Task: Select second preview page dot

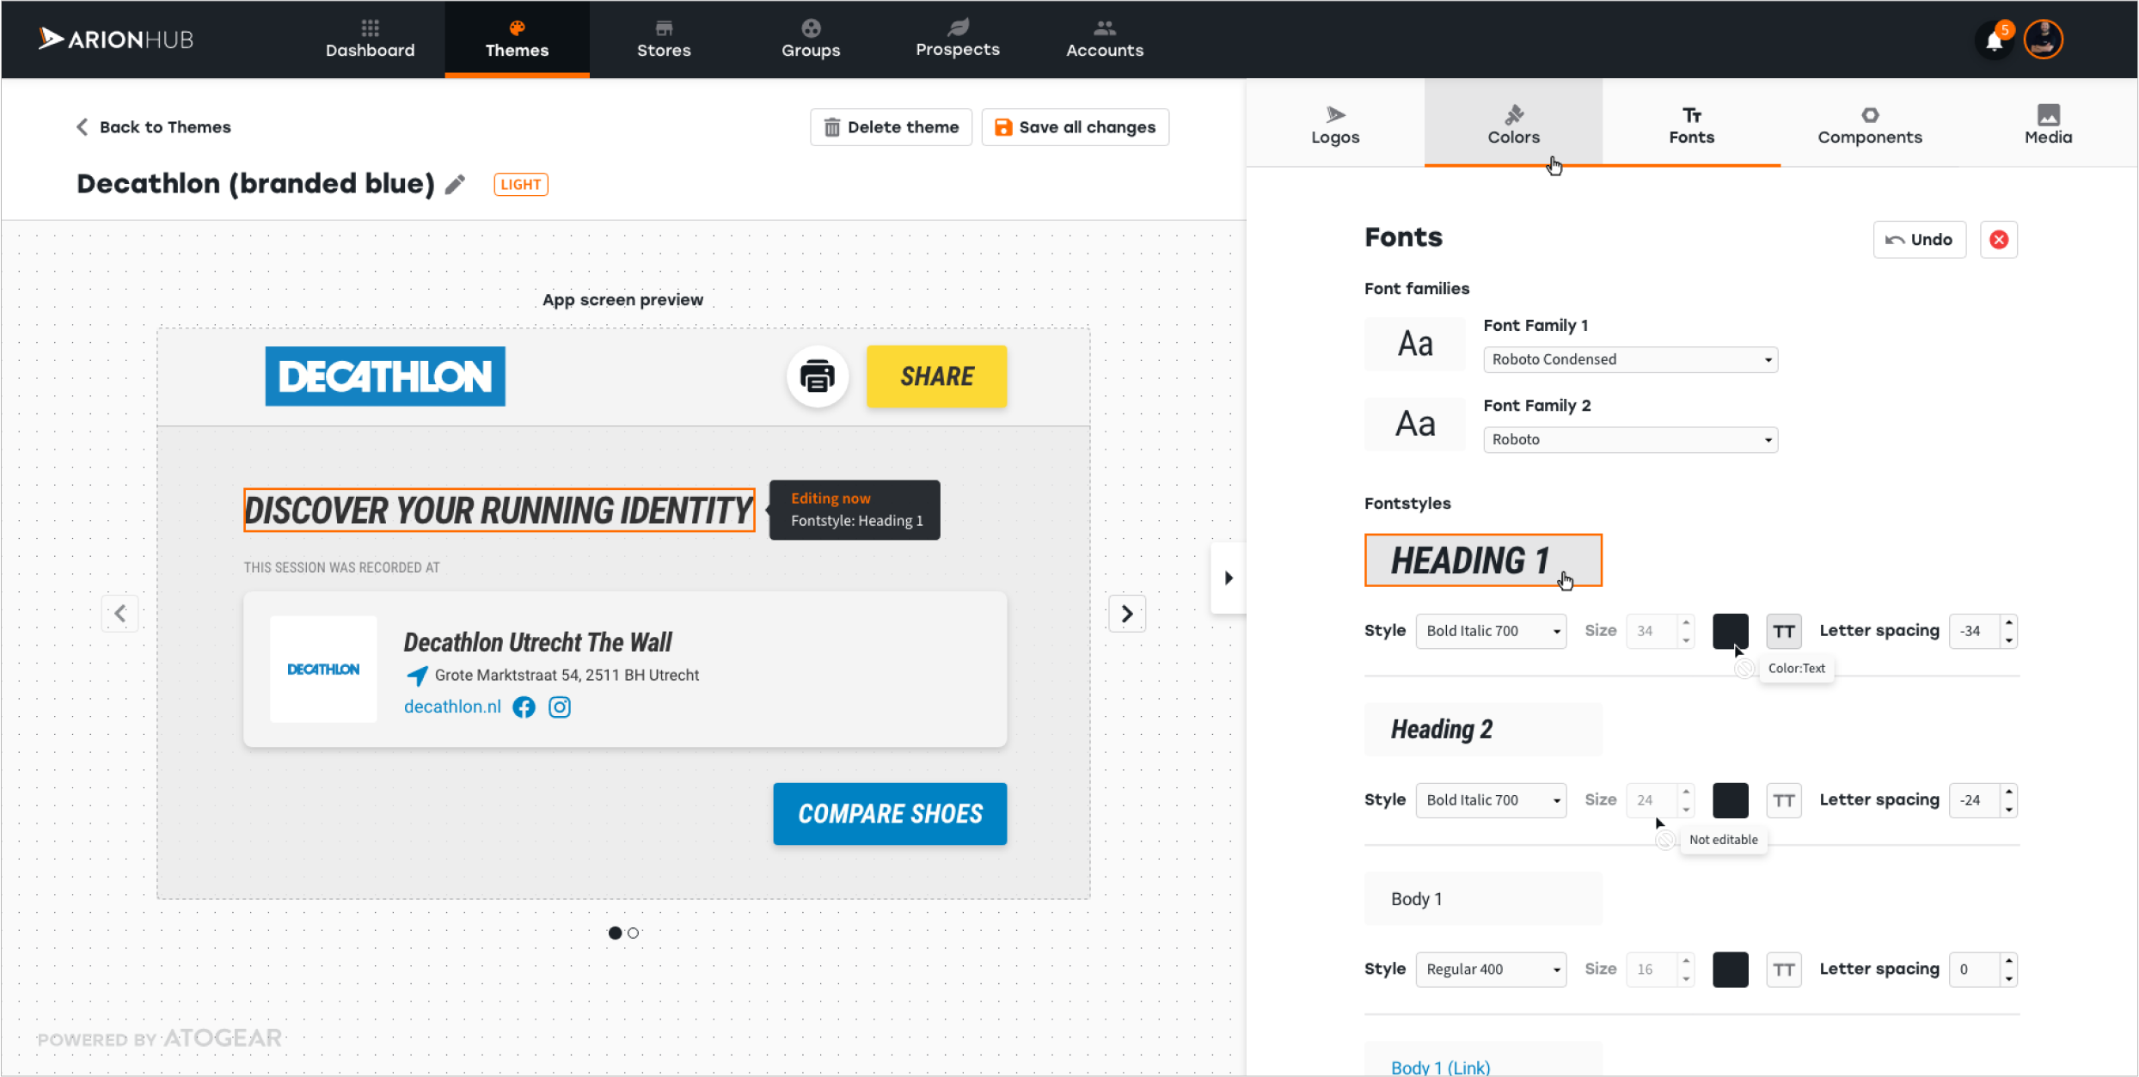Action: [x=634, y=933]
